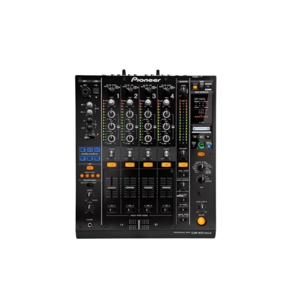Click the Pioneer logo
Image resolution: width=298 pixels, height=298 pixels.
click(146, 80)
